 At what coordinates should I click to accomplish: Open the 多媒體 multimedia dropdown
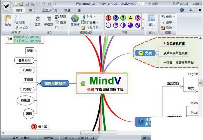[x=90, y=22]
